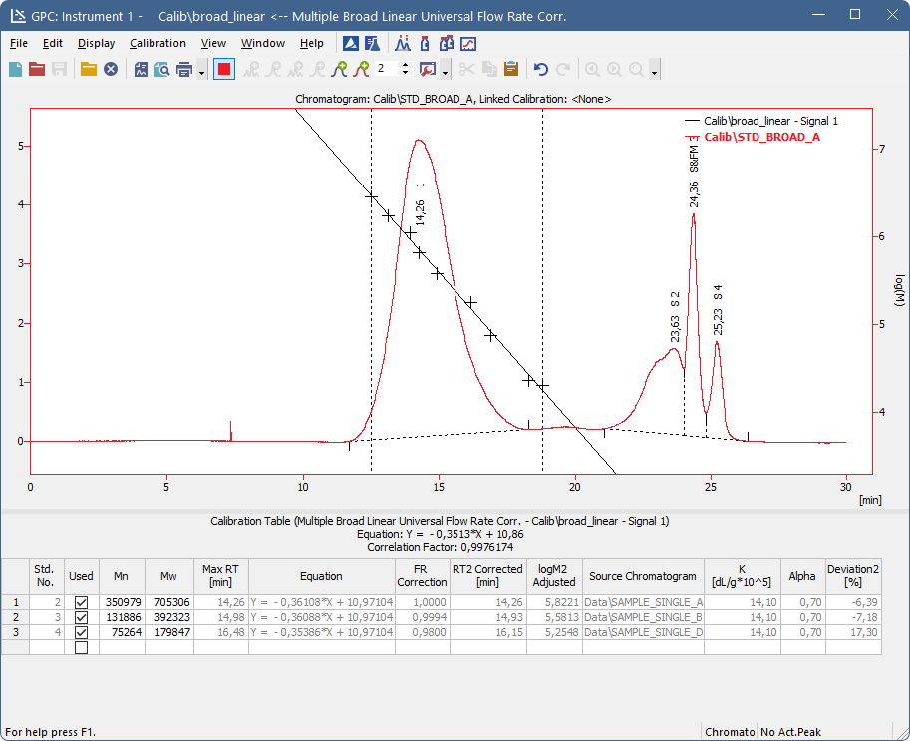Click the green add-curve tool icon
This screenshot has height=741, width=910.
(x=340, y=69)
